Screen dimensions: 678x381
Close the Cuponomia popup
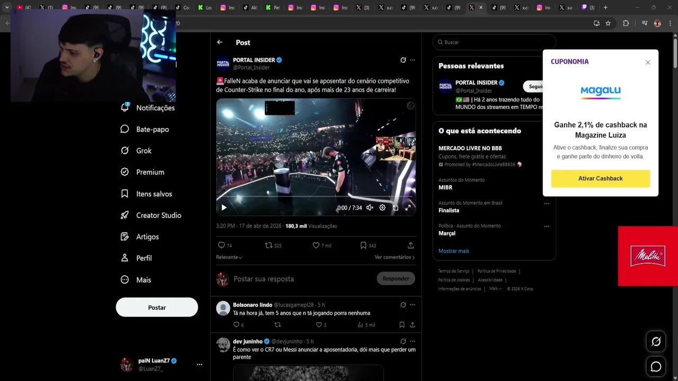[x=648, y=62]
